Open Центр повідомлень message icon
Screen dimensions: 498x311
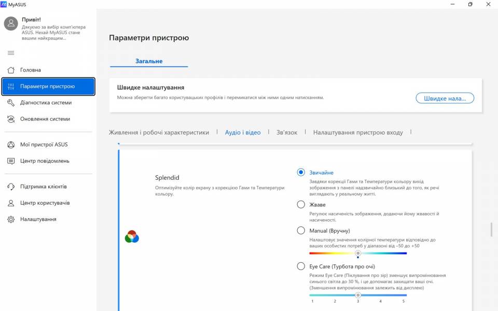(x=11, y=161)
